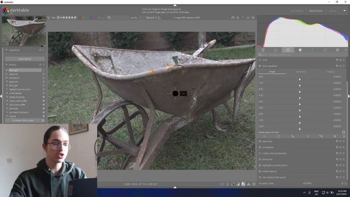Select the color modules group green icon
Screen dimensions: 350x197
313,50
